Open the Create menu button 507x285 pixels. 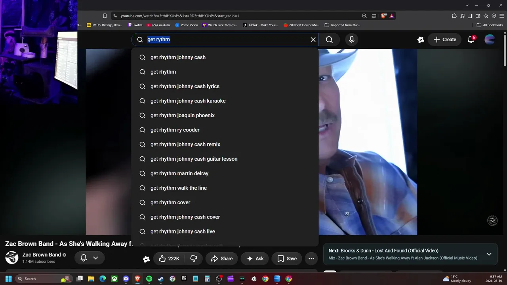click(x=445, y=40)
